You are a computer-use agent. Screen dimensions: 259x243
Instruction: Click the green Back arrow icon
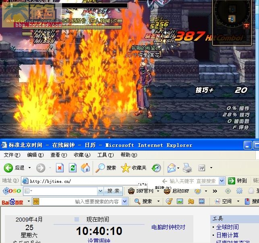pos(8,168)
